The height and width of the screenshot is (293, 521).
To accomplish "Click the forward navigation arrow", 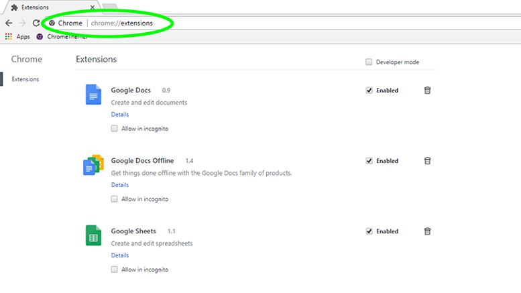I will 22,23.
